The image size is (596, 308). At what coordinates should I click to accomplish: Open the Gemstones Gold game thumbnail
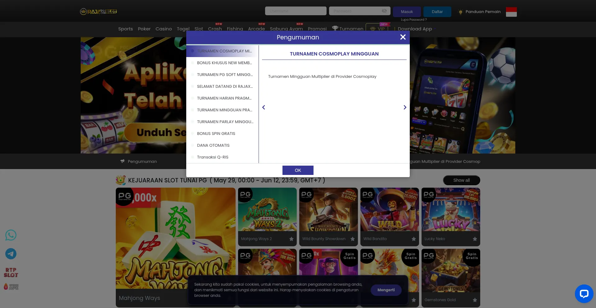point(451,270)
